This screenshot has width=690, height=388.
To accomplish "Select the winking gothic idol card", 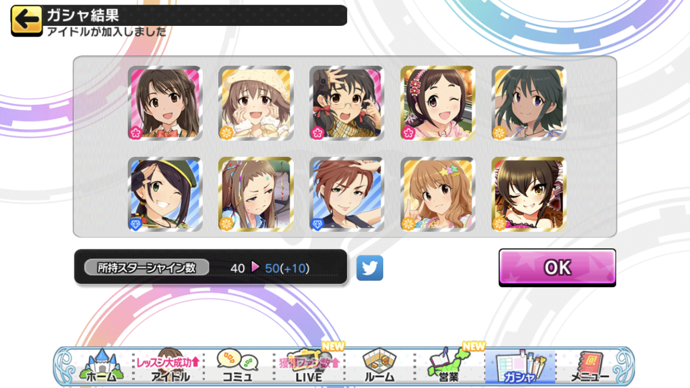I will click(x=529, y=194).
